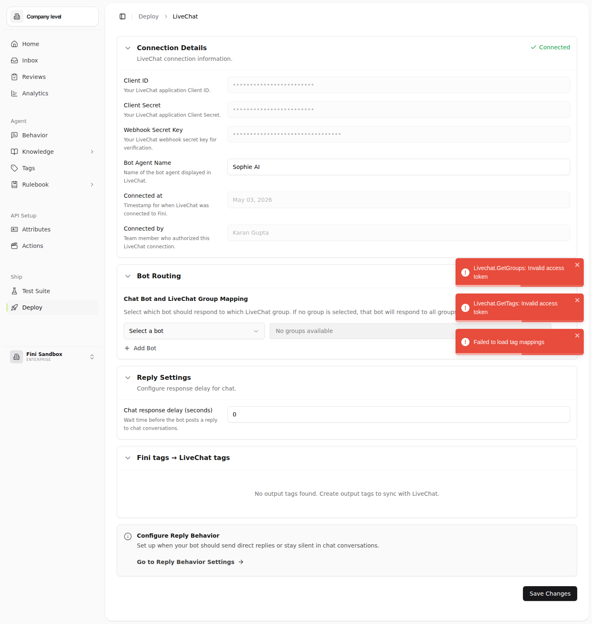
Task: Click the Behavior message icon
Action: coord(14,135)
